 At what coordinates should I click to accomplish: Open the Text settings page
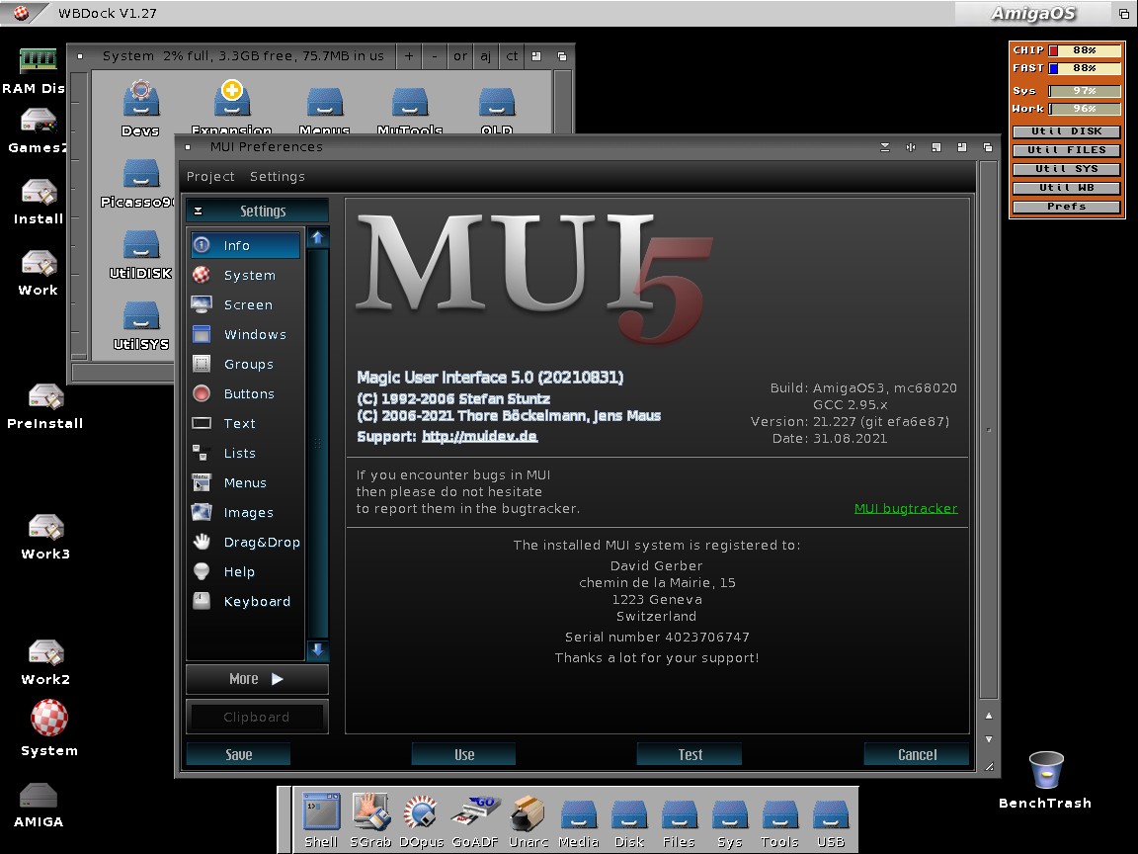tap(245, 423)
